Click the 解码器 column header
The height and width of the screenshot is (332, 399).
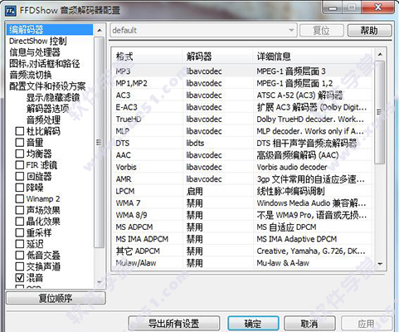217,56
